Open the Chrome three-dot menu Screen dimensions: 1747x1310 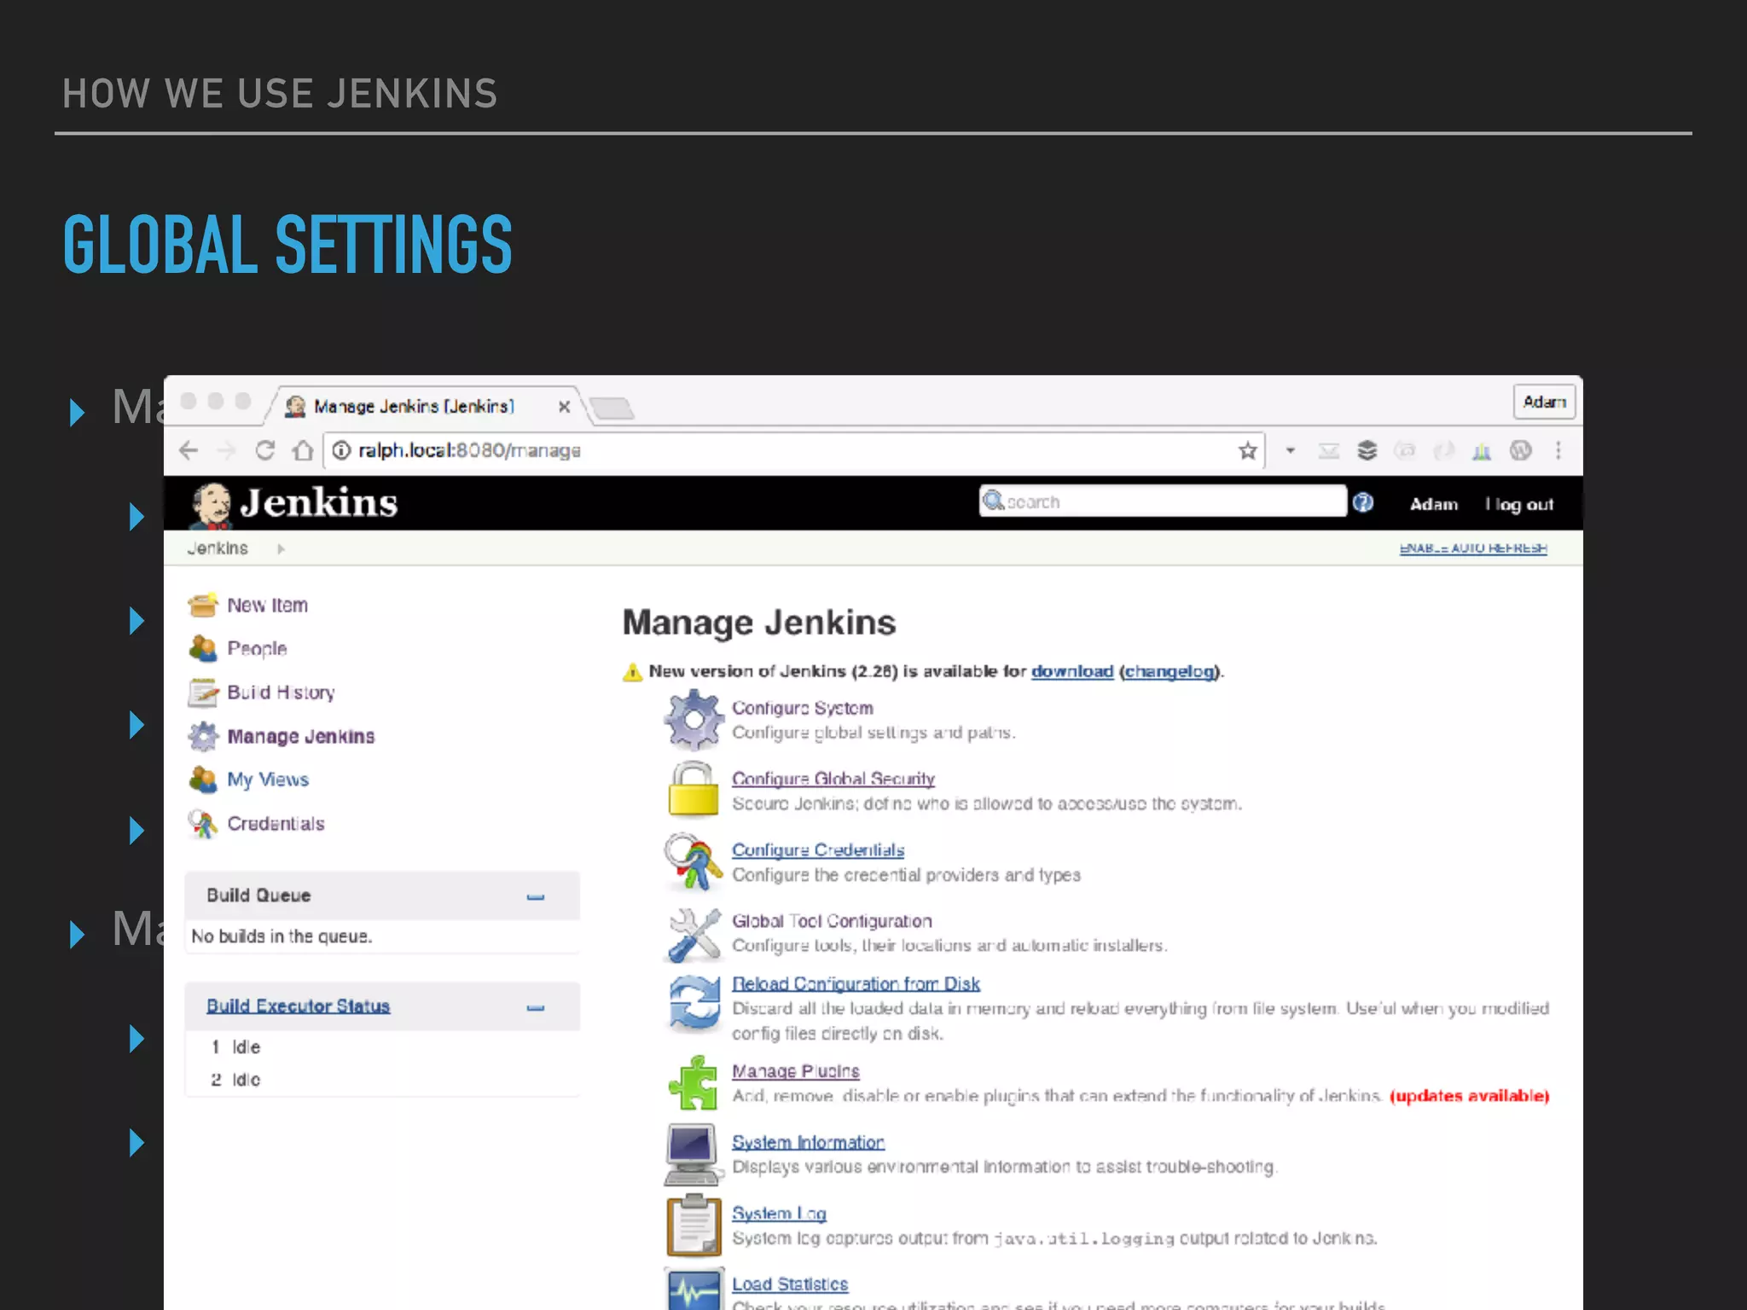1558,450
